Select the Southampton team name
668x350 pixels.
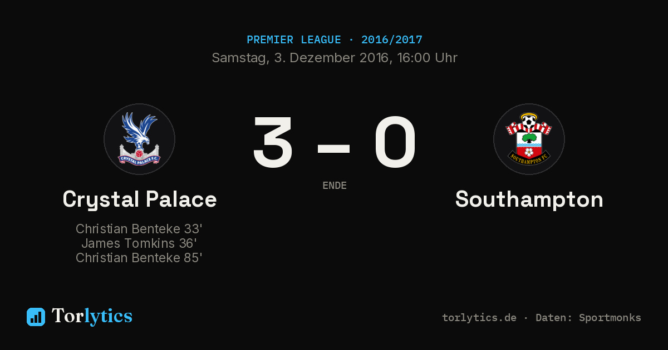click(x=529, y=199)
